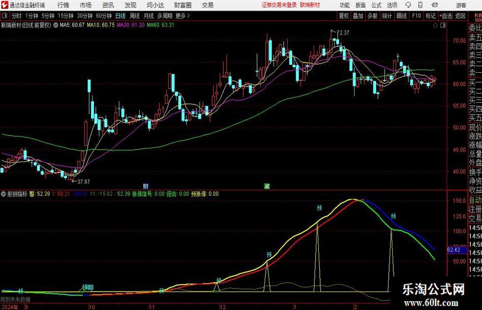Viewport: 482px width, 310px height.
Task: Open the 发现 menu
Action: (131, 5)
